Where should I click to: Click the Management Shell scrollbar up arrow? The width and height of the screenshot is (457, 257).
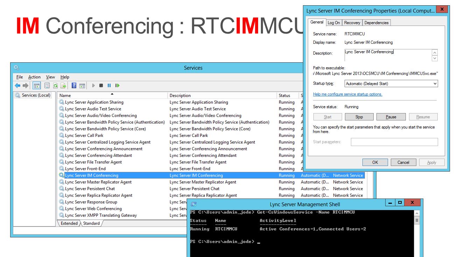tap(417, 213)
